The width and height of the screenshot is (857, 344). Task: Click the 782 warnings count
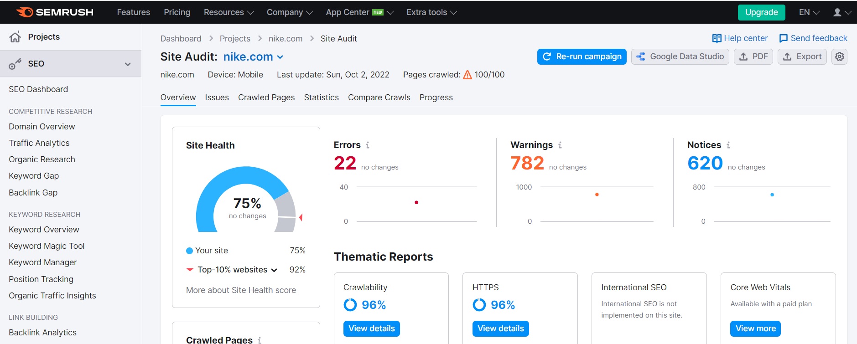click(527, 163)
